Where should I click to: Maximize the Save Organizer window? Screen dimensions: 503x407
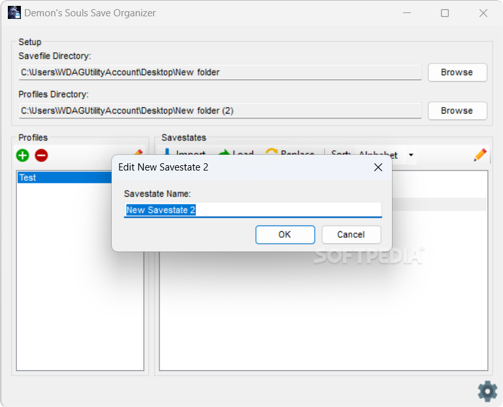(x=445, y=13)
